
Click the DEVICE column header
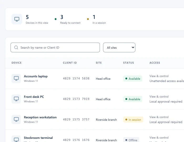17,63
